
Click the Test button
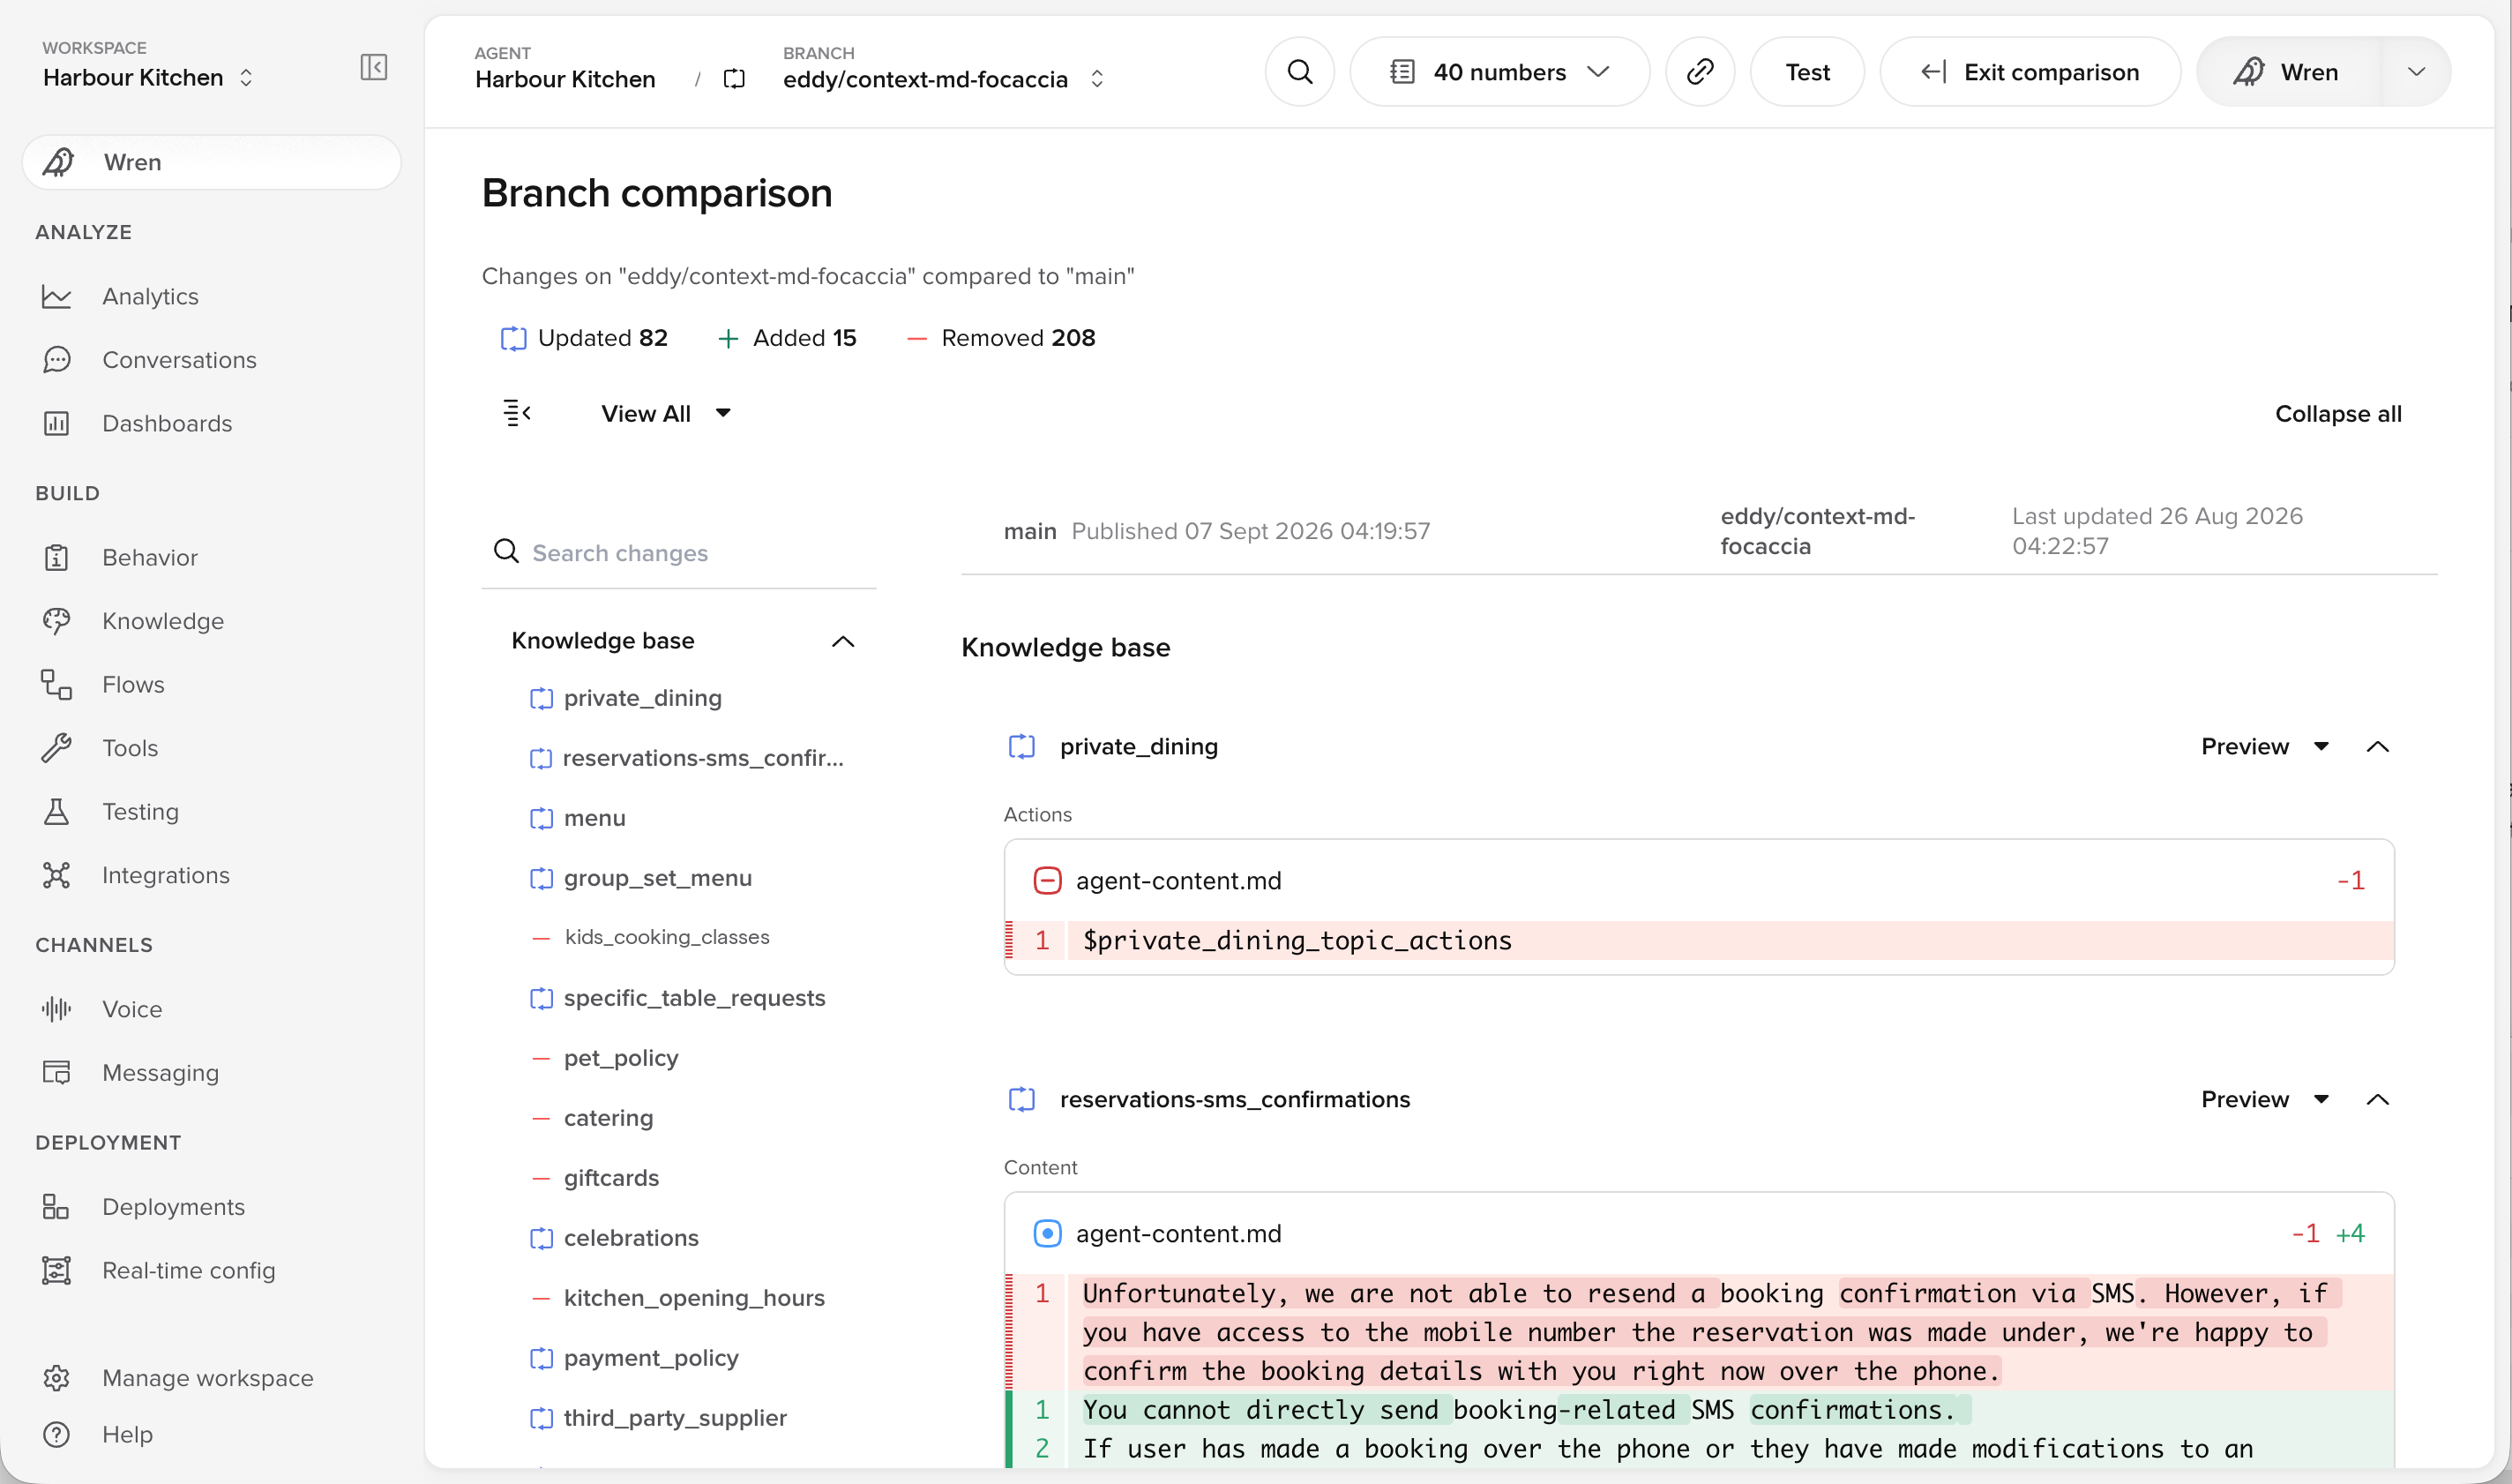(x=1806, y=72)
